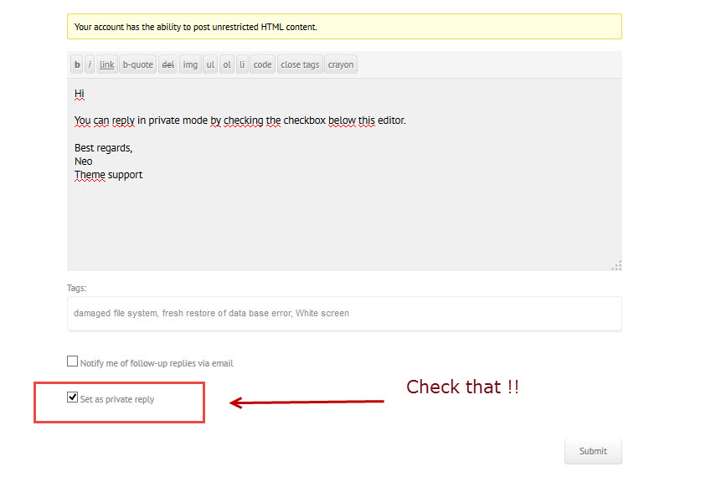
Task: Apply b-quote blockquote formatting
Action: pos(138,64)
